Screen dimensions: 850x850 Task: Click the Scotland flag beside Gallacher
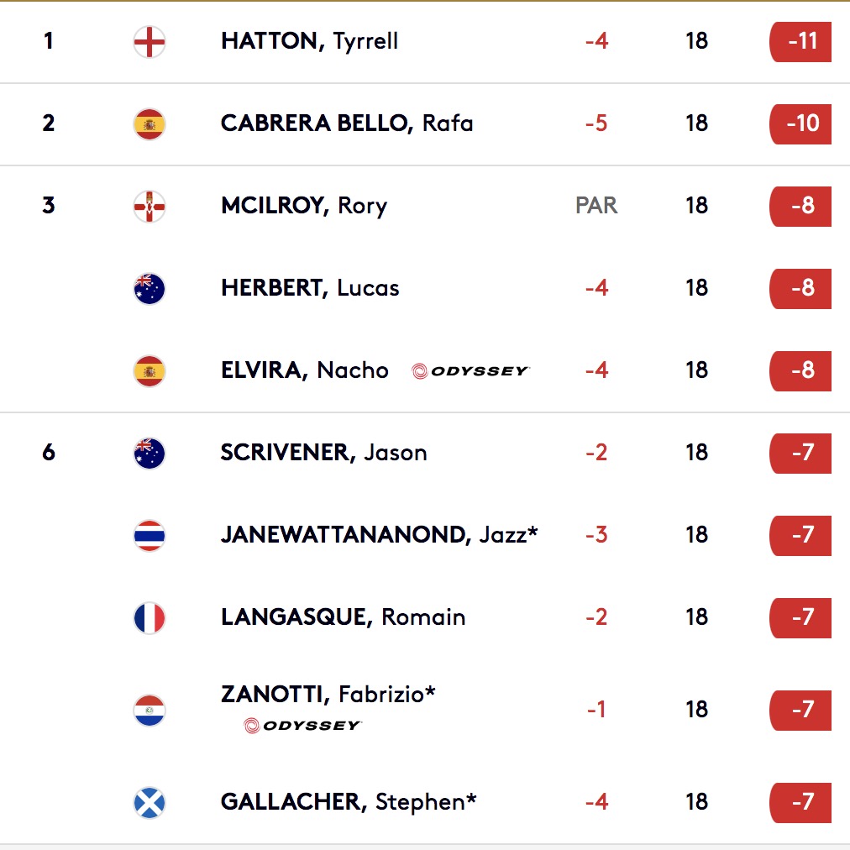[x=149, y=803]
